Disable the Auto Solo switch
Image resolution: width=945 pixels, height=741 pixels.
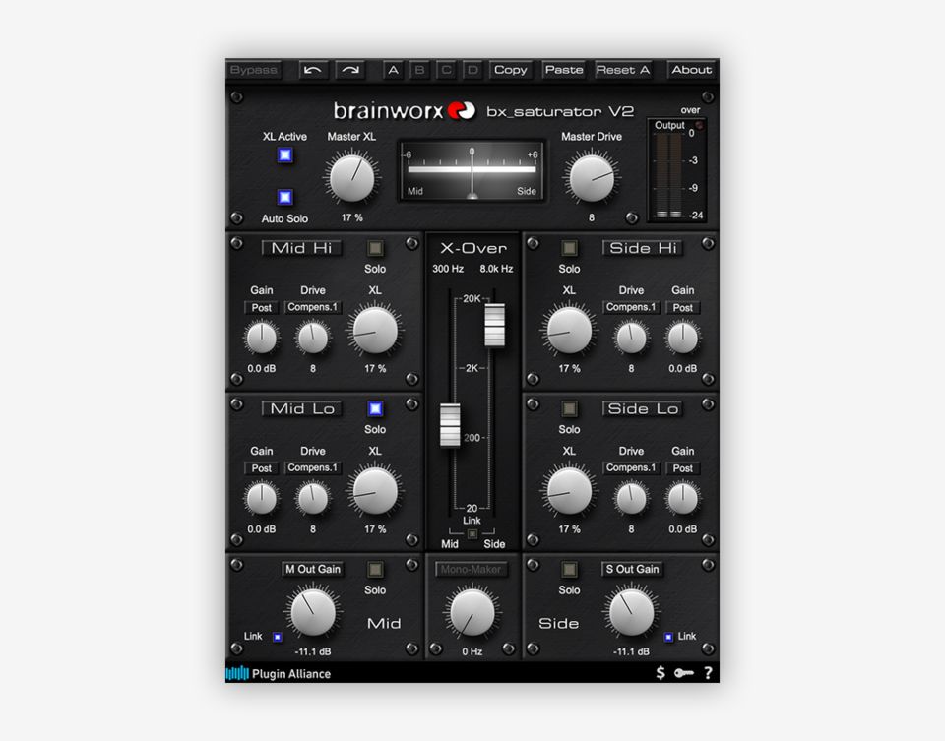(x=284, y=197)
